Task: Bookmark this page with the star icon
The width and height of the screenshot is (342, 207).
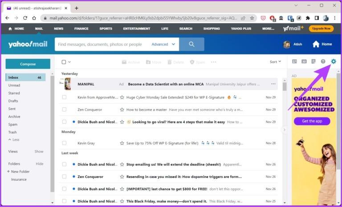Action: pyautogui.click(x=252, y=18)
